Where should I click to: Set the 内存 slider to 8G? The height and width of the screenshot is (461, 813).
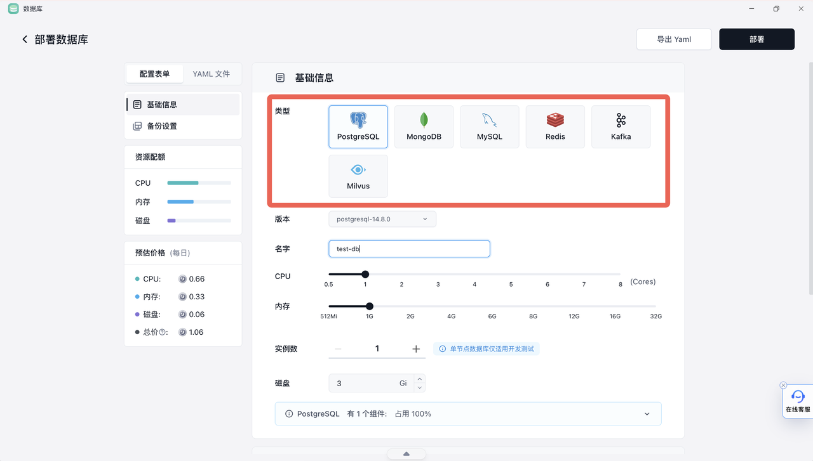pyautogui.click(x=533, y=306)
